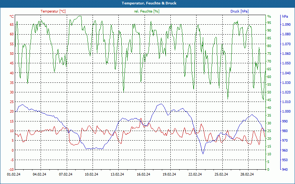Image resolution: width=295 pixels, height=184 pixels.
Task: Click the green "rel. Feuchte [%]" legend label
Action: [146, 11]
